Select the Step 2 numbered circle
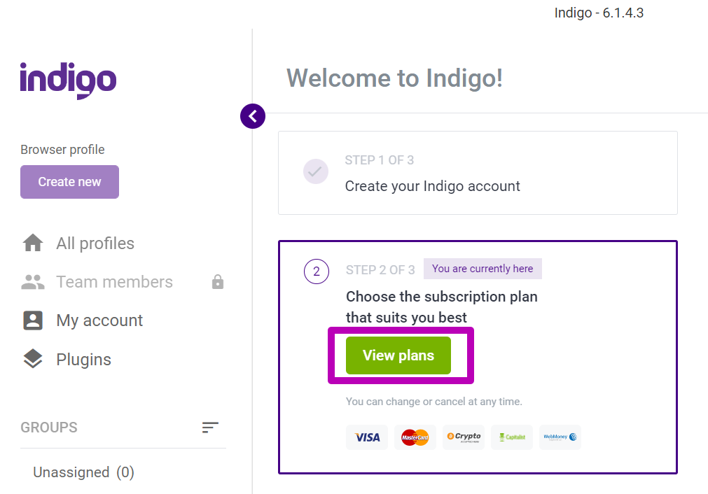The height and width of the screenshot is (494, 708). click(x=317, y=271)
